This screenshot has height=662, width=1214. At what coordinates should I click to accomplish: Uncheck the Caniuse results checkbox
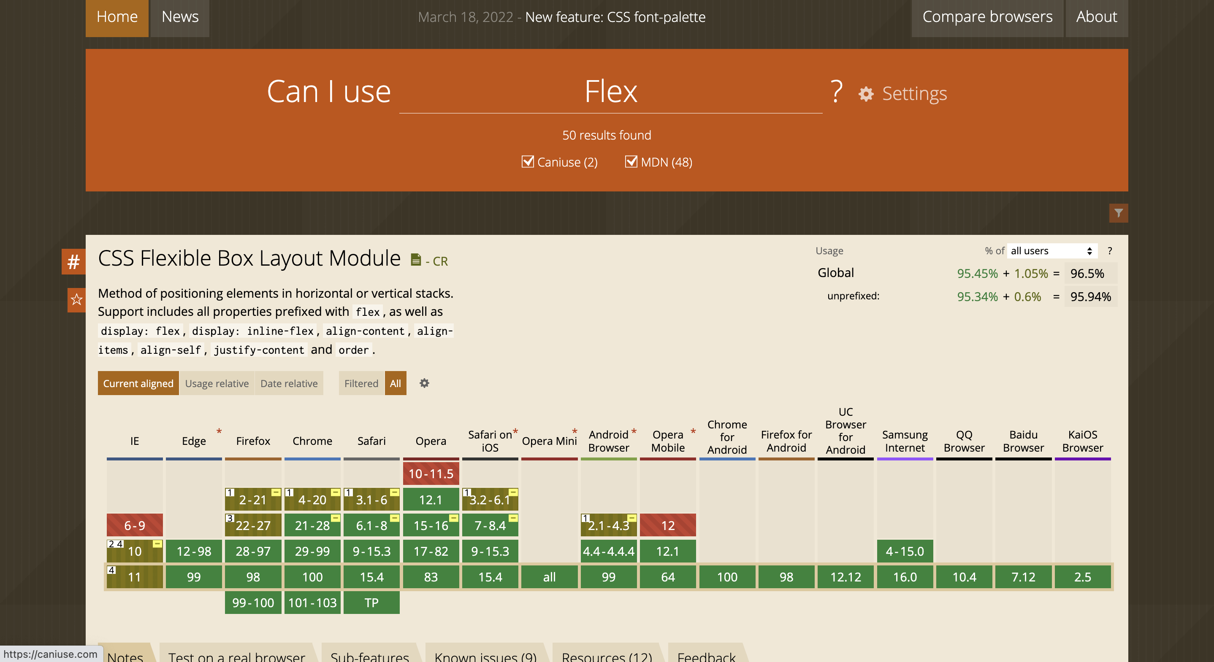528,162
